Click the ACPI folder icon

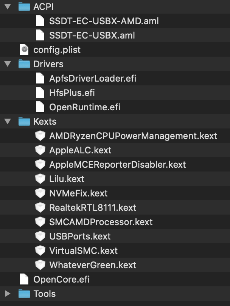tap(24, 6)
